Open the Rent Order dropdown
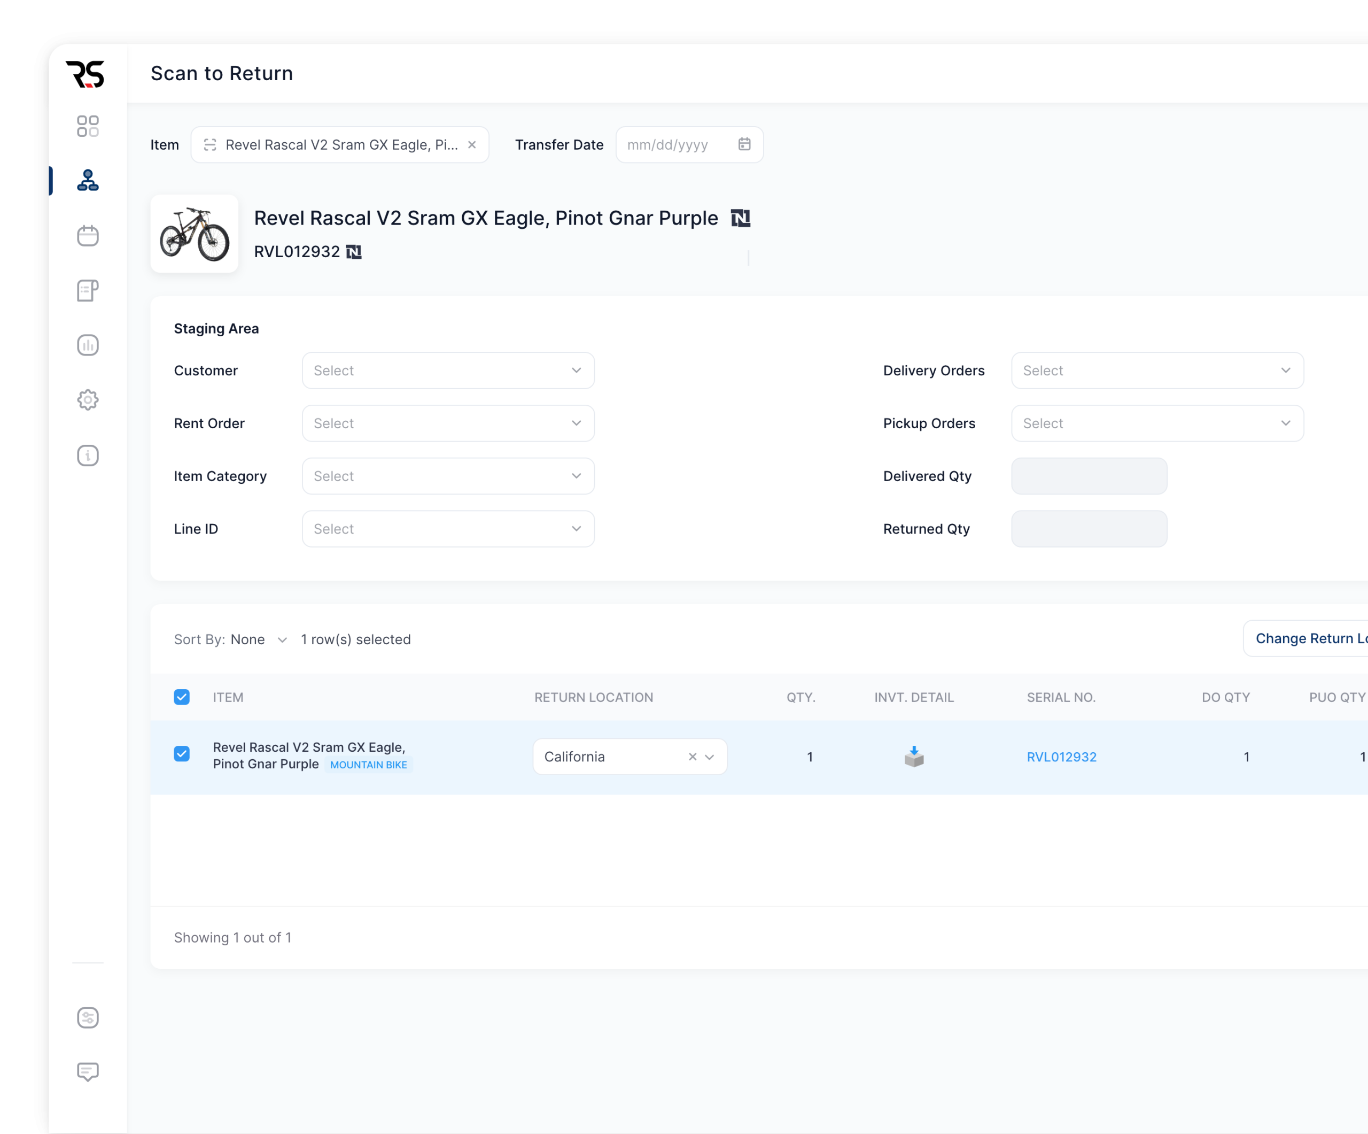1368x1134 pixels. tap(448, 423)
